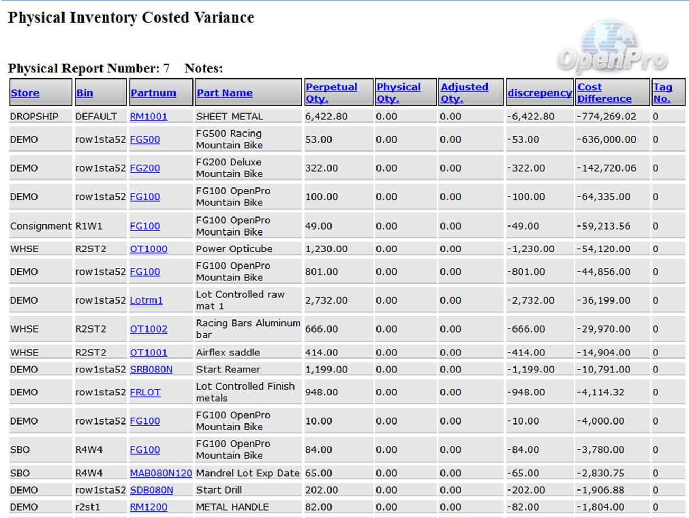
Task: Click the Perpetual Qty. column header
Action: tap(332, 92)
